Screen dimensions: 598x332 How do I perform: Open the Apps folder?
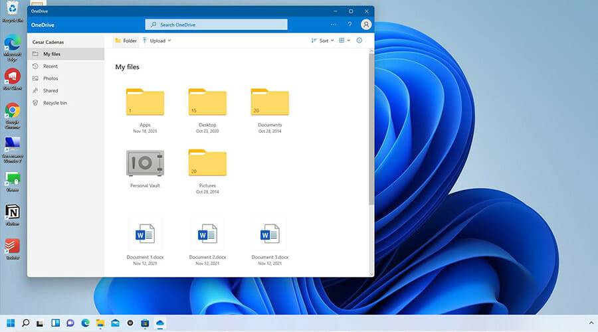click(145, 103)
